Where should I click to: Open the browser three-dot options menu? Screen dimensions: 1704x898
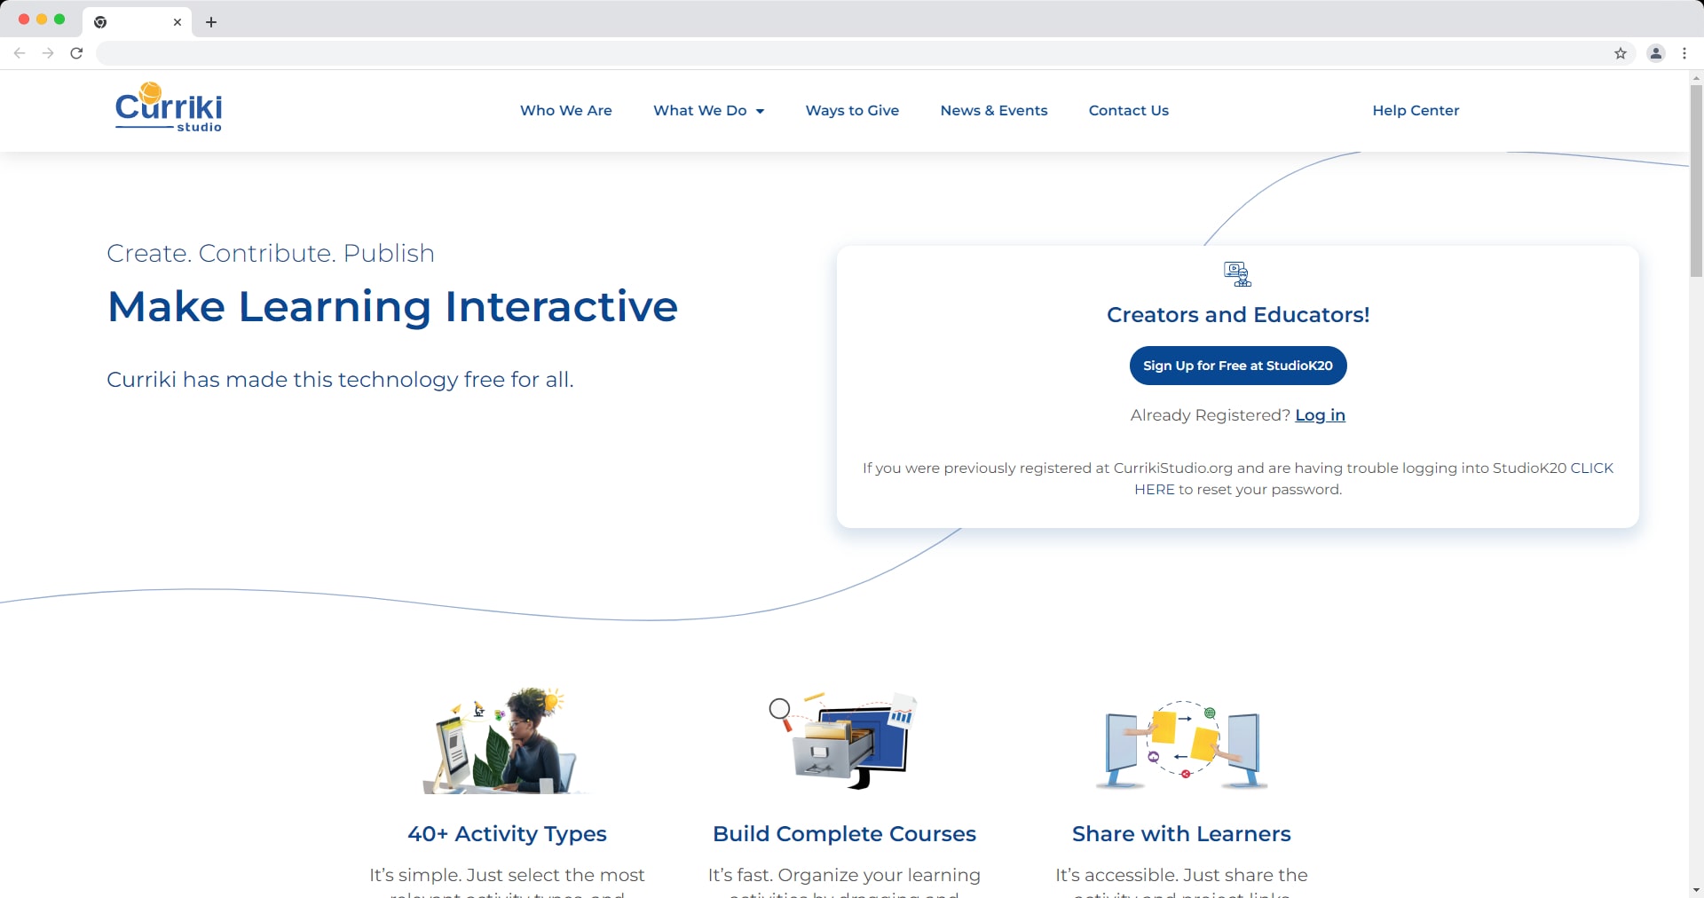(1684, 53)
